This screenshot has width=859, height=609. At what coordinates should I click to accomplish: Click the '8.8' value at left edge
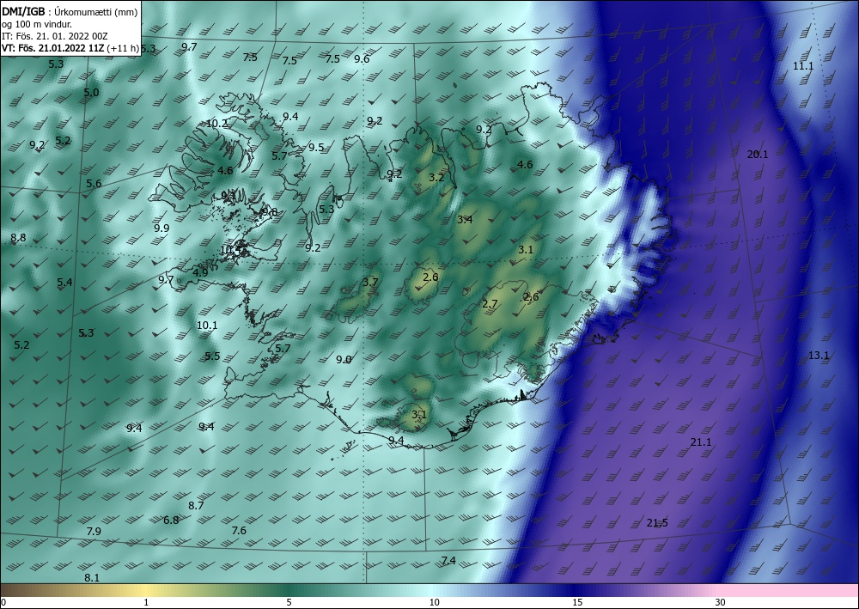[x=18, y=238]
